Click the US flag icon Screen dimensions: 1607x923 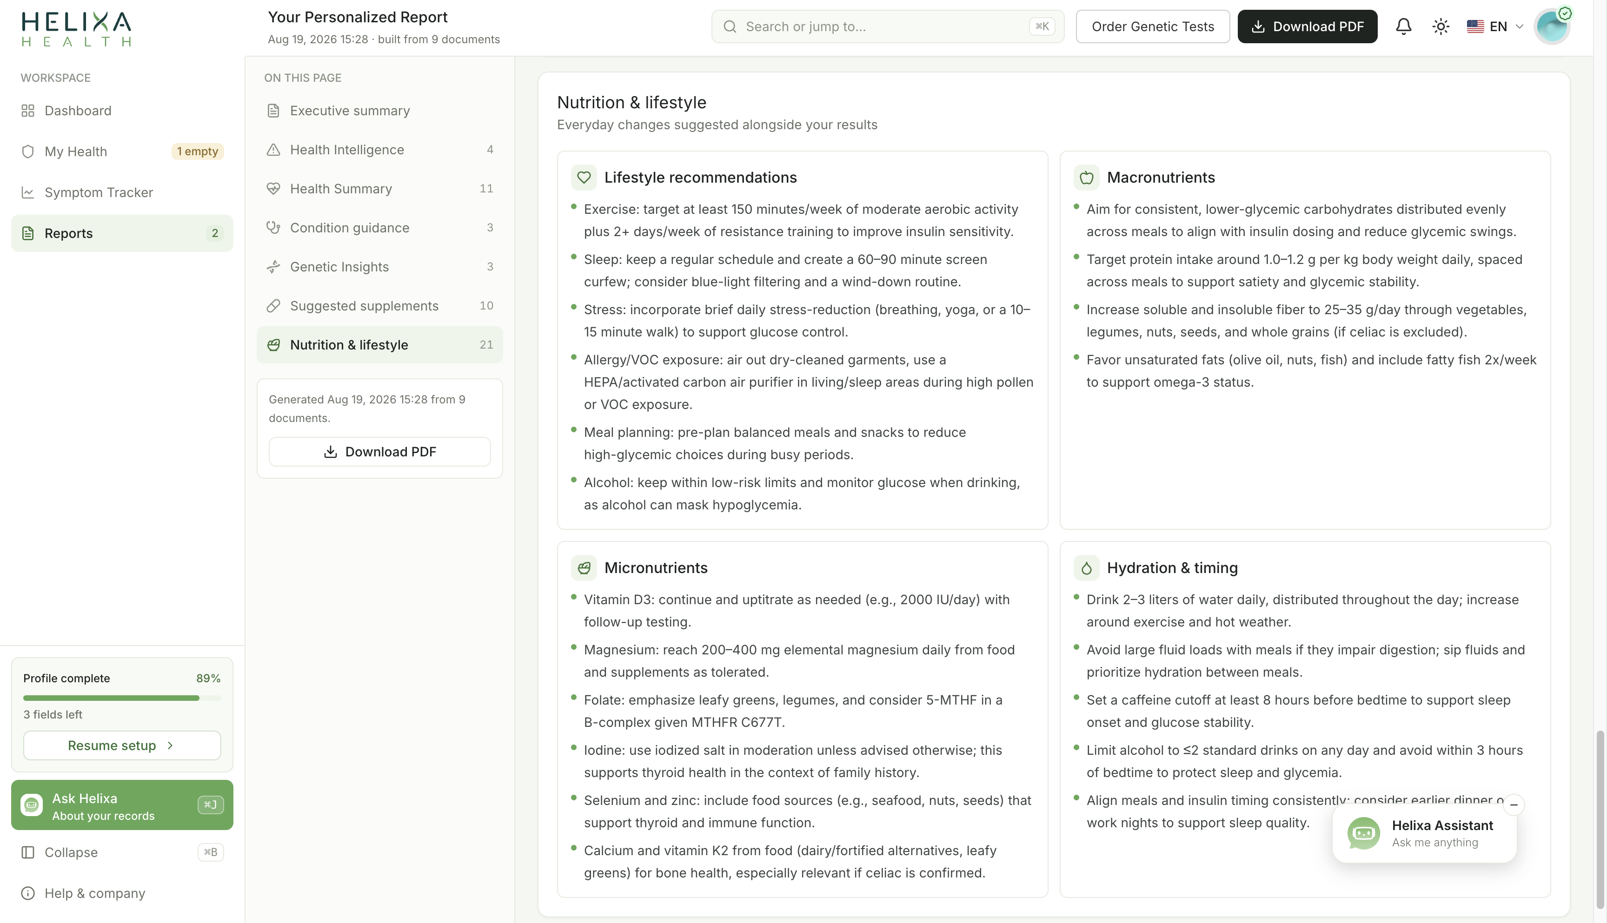[x=1475, y=26]
